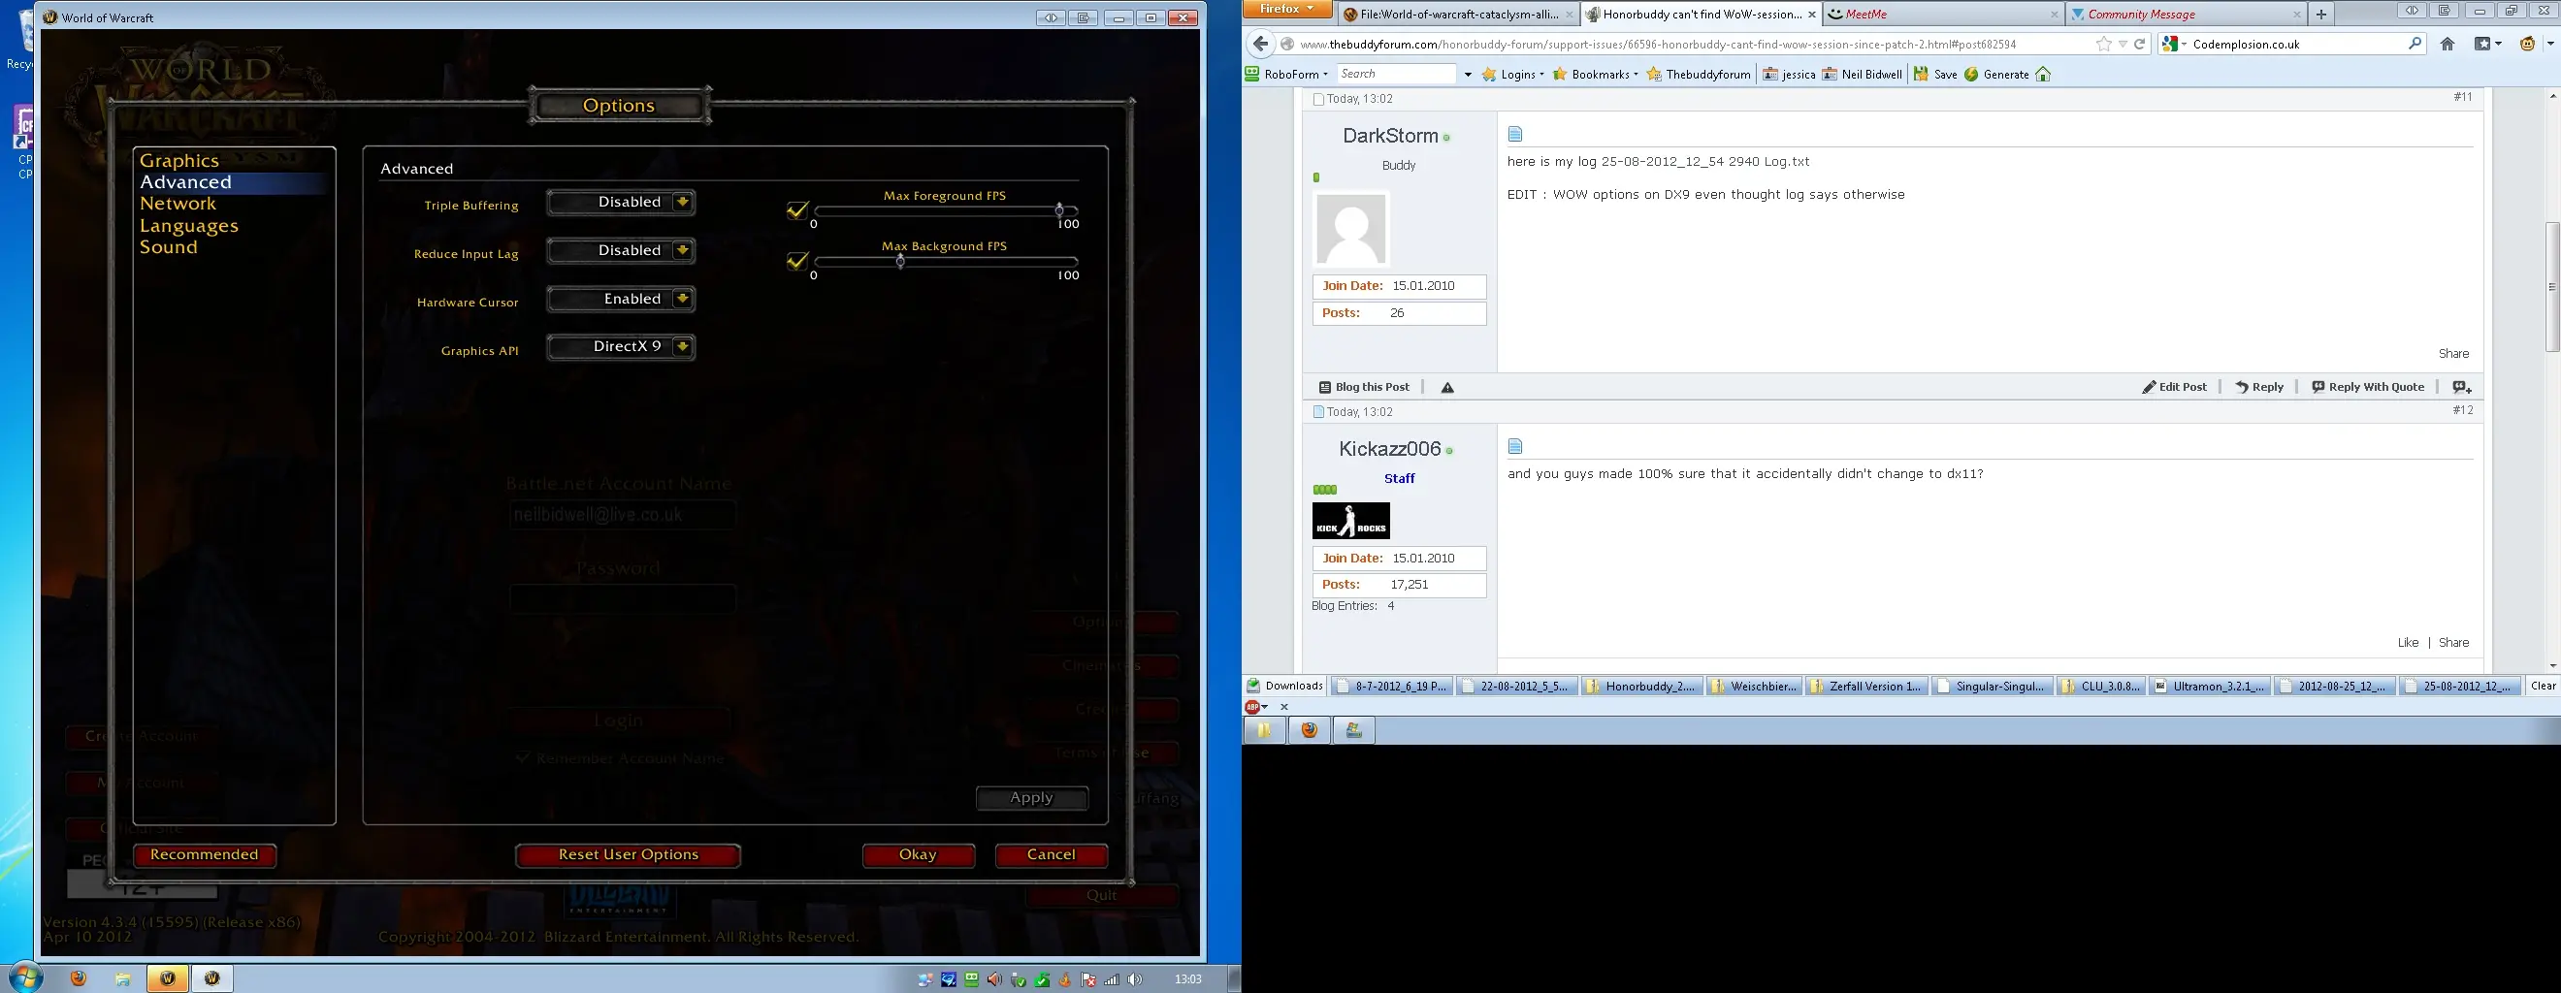Click the Recommended button
Viewport: 2561px width, 993px height.
pyautogui.click(x=204, y=855)
